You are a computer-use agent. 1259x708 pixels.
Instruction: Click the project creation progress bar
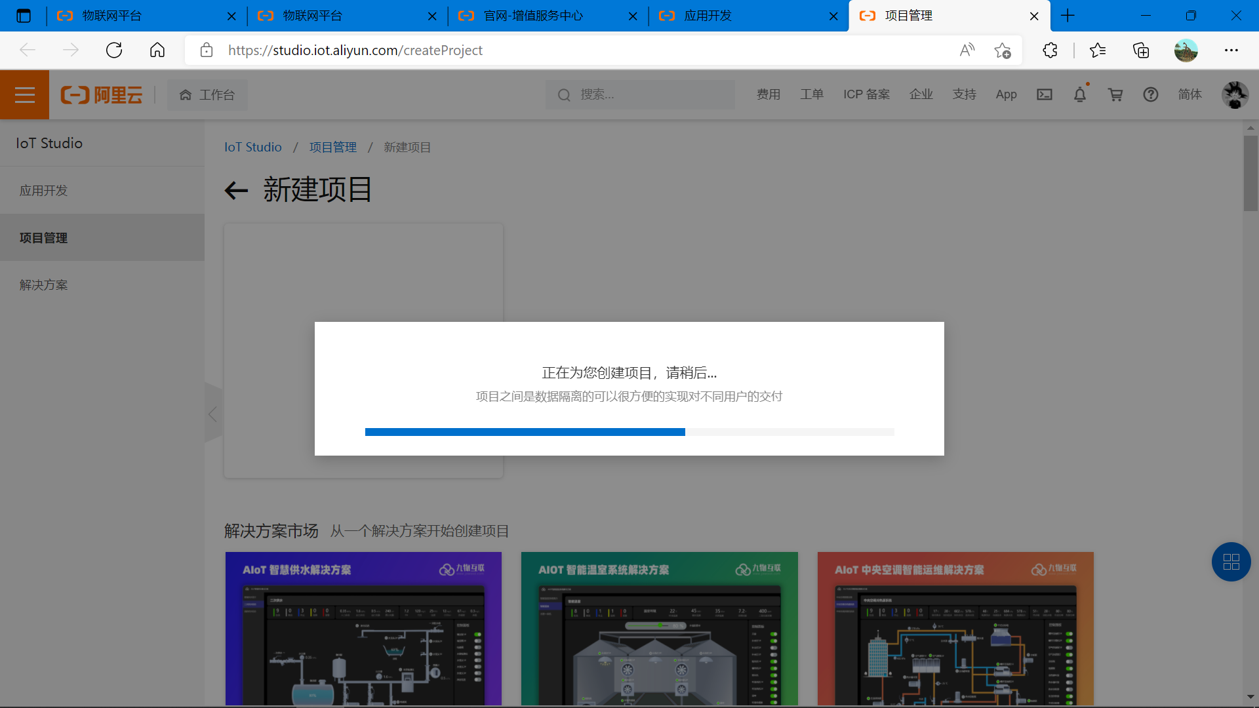(629, 432)
